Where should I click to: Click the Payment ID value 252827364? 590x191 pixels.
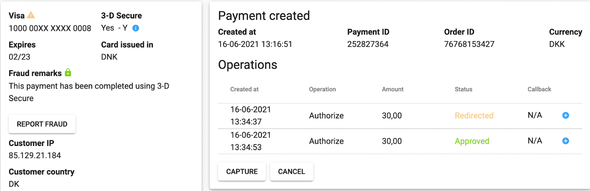click(368, 44)
